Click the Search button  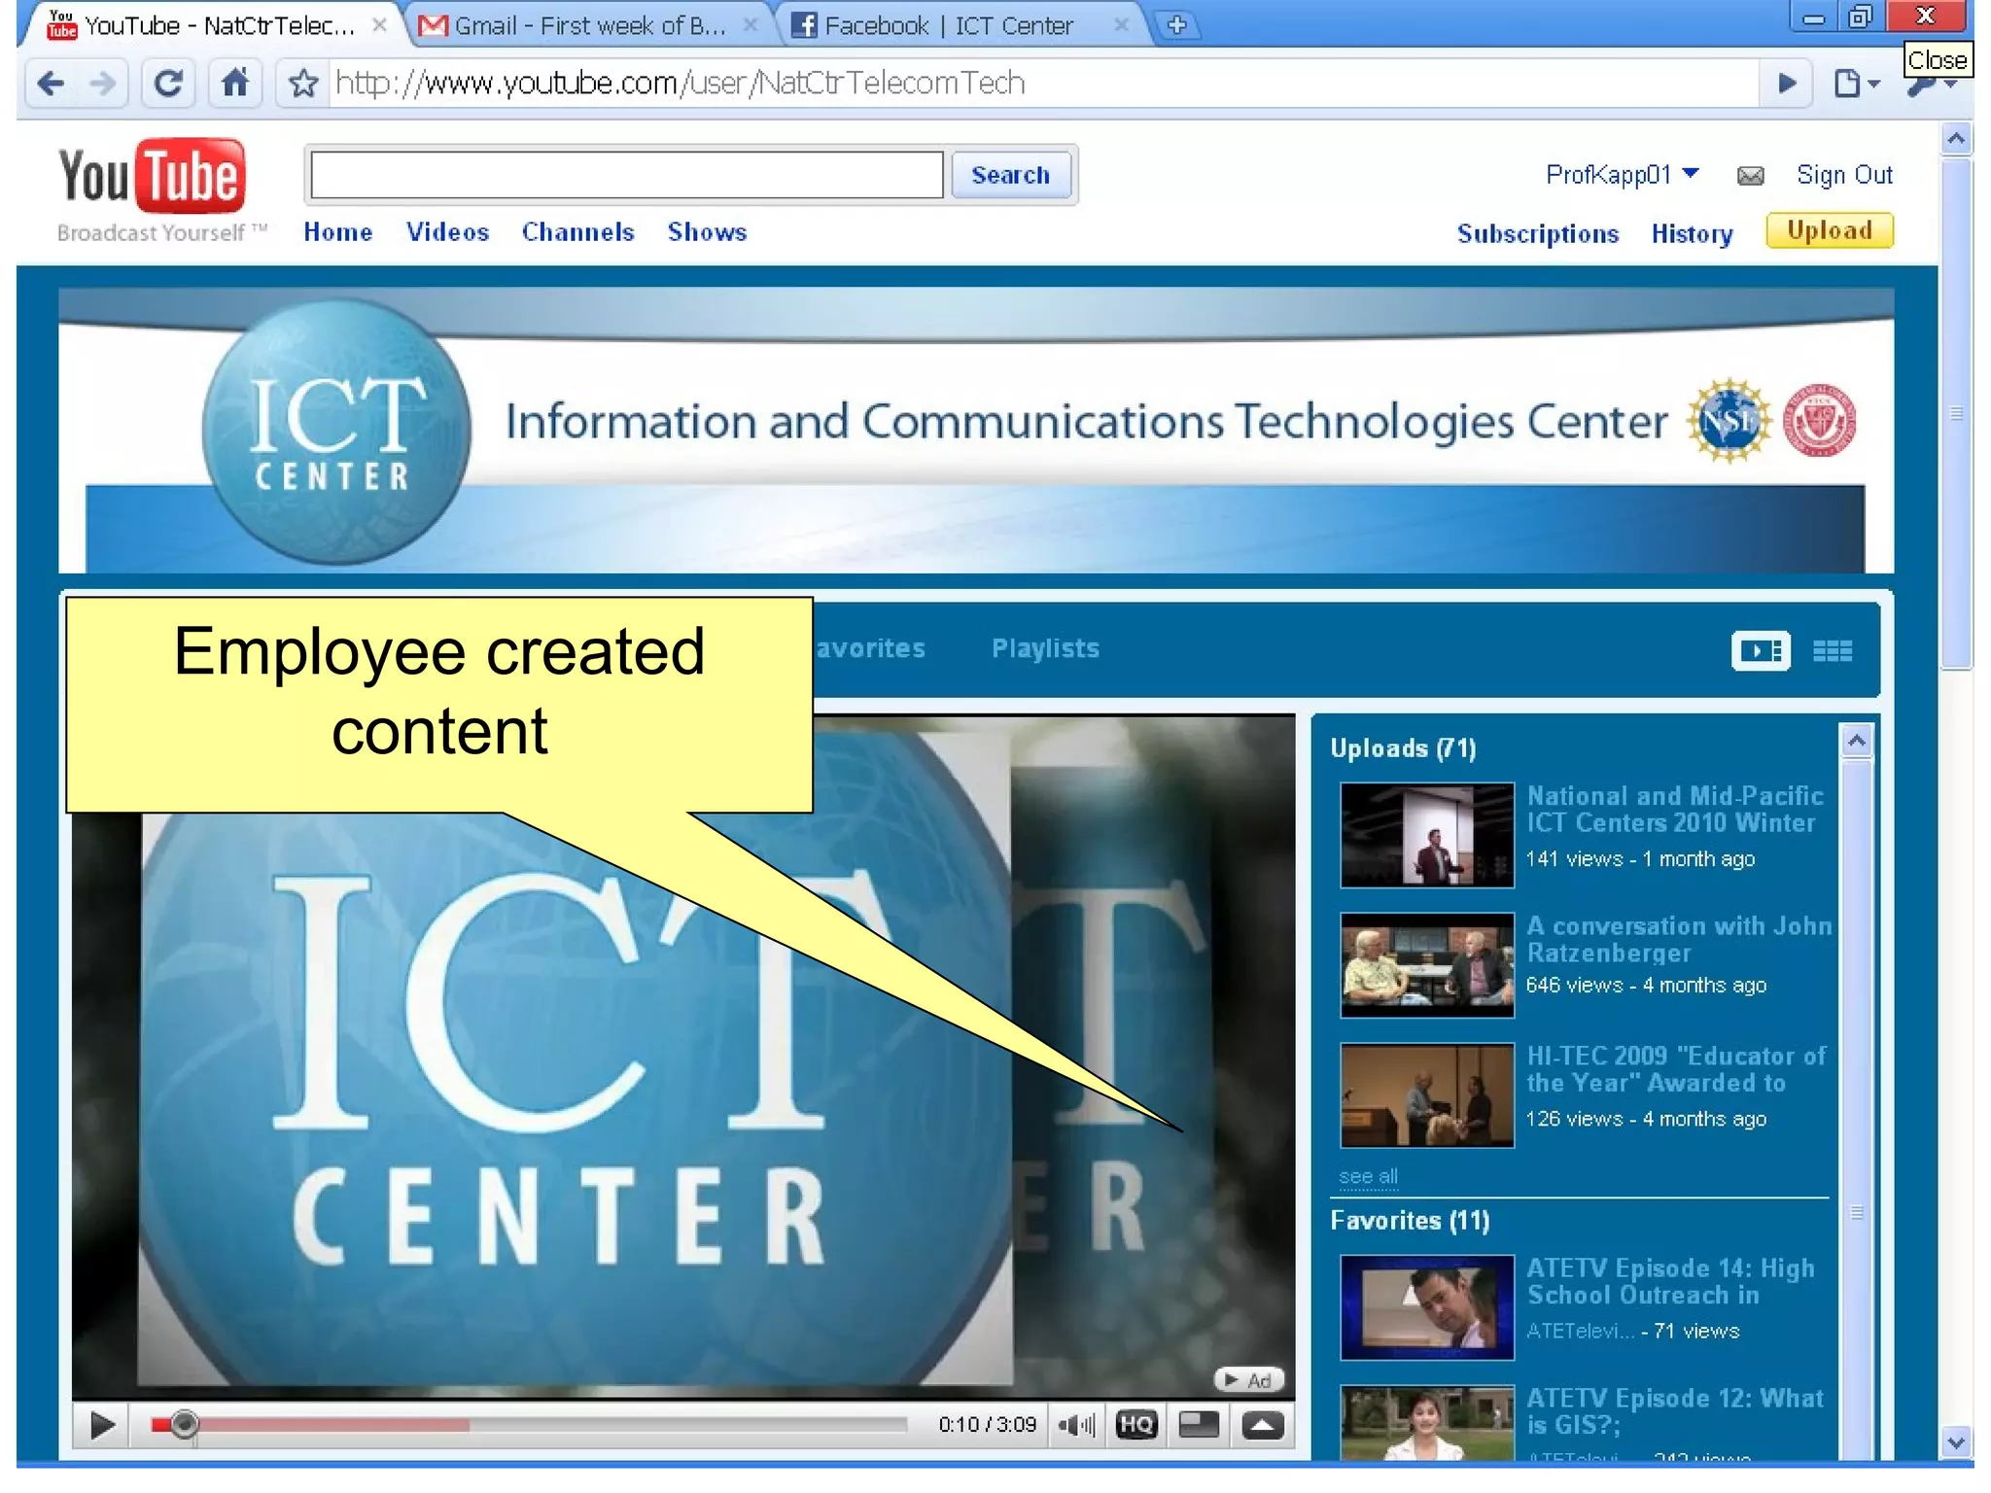(1010, 175)
